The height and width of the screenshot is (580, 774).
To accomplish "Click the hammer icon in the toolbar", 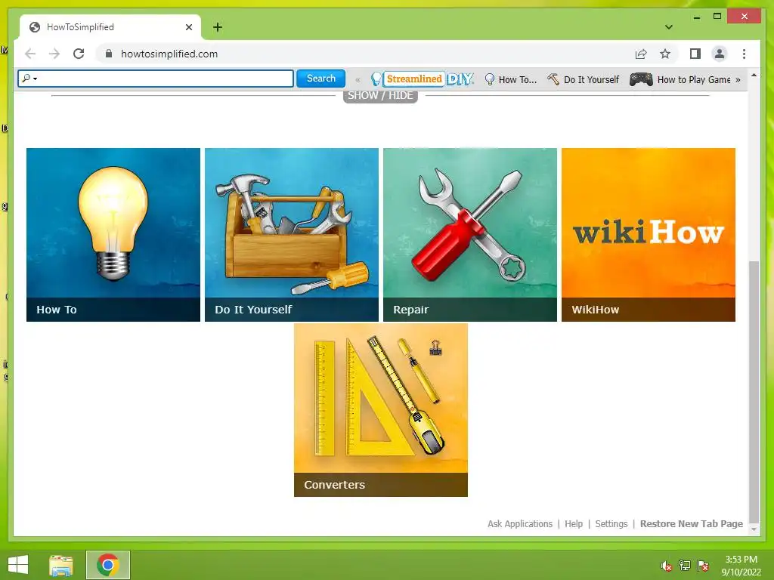I will [553, 79].
